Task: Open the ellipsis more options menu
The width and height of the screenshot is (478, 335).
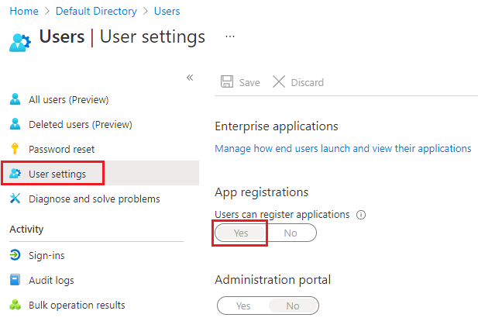Action: coord(229,36)
